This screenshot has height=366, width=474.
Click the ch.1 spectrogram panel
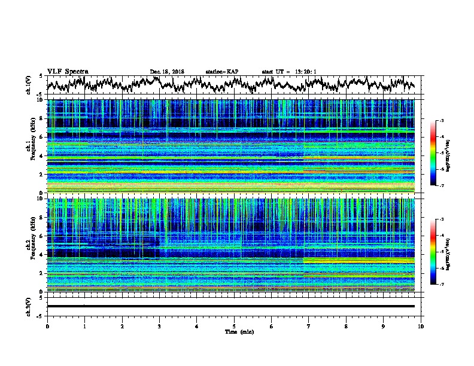(x=230, y=146)
